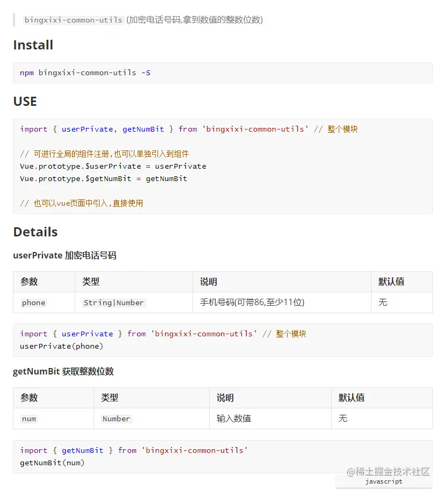
Task: Click the userPrivate 加密电话号码 subheading
Action: 65,255
